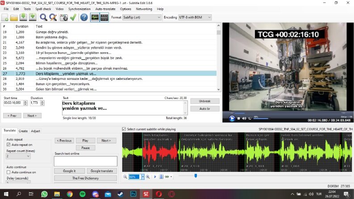This screenshot has height=199, width=354.
Task: Click the Google it button
Action: pos(69,171)
